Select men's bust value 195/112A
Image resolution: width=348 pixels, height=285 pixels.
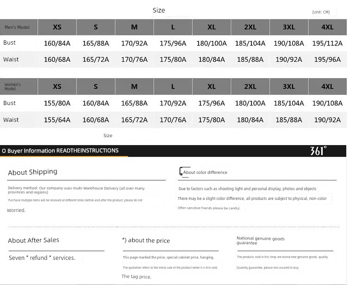pos(327,43)
